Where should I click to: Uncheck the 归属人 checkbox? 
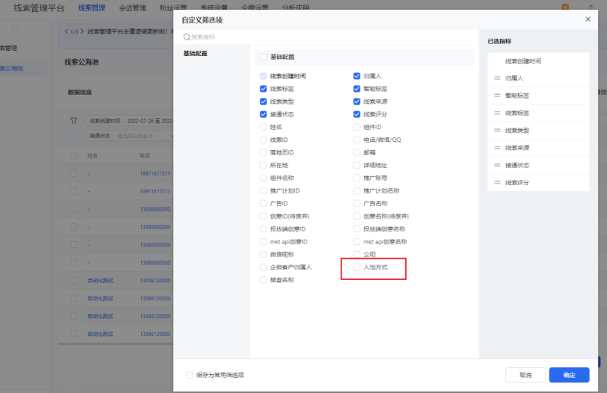[x=357, y=76]
